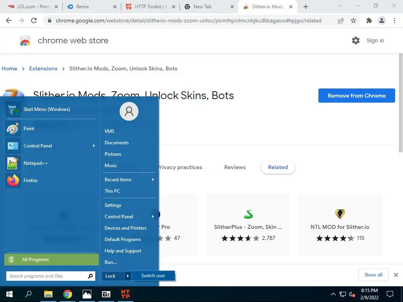This screenshot has height=302, width=403.
Task: Click the Windows Start button on taskbar
Action: 9,294
